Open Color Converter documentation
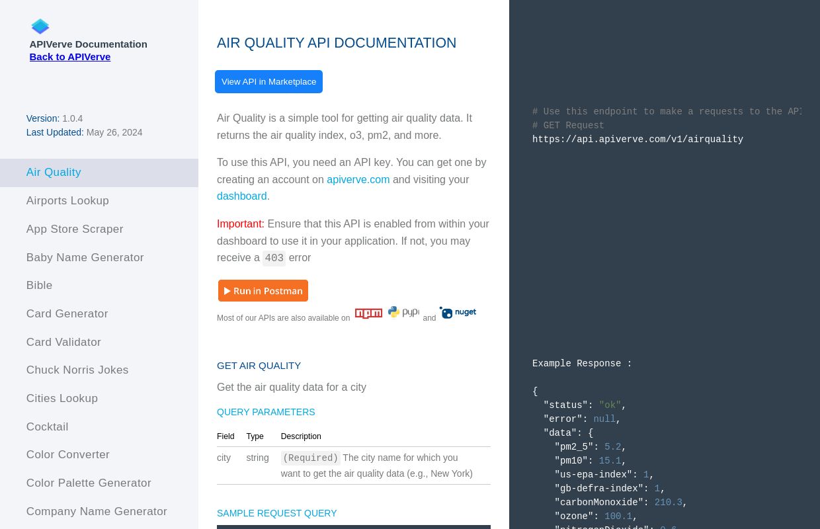 [99, 455]
